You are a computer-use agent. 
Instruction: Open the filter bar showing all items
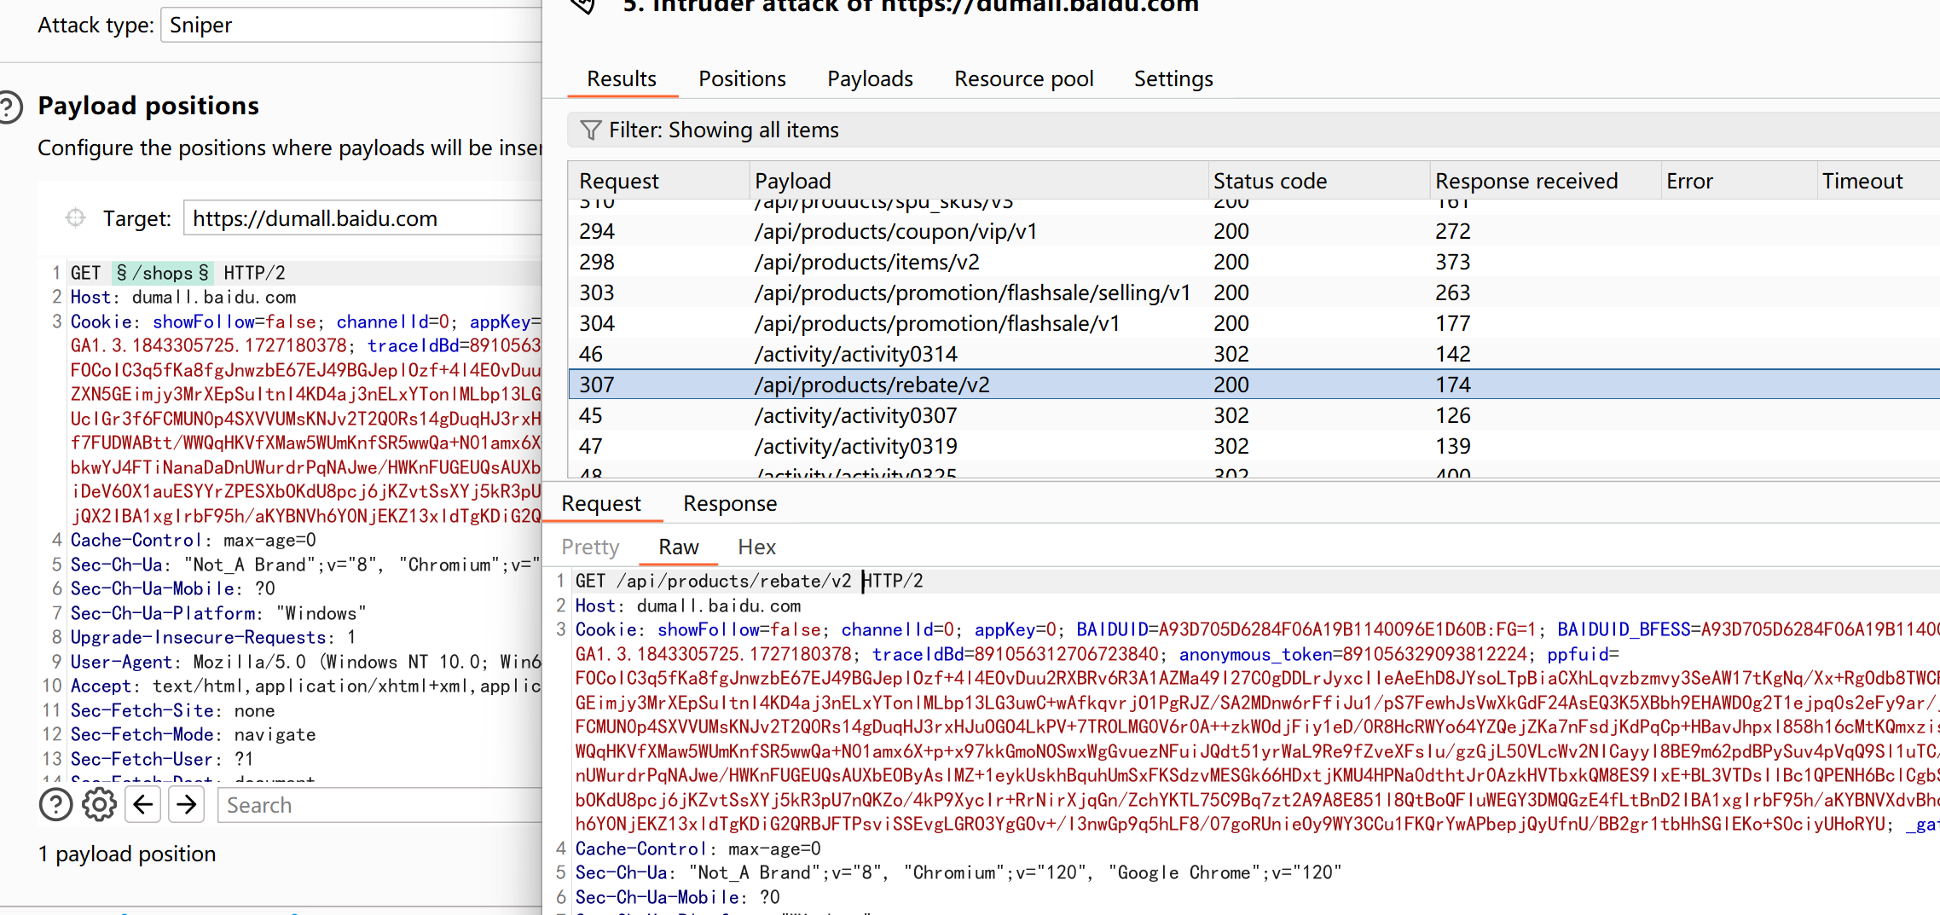click(1194, 130)
